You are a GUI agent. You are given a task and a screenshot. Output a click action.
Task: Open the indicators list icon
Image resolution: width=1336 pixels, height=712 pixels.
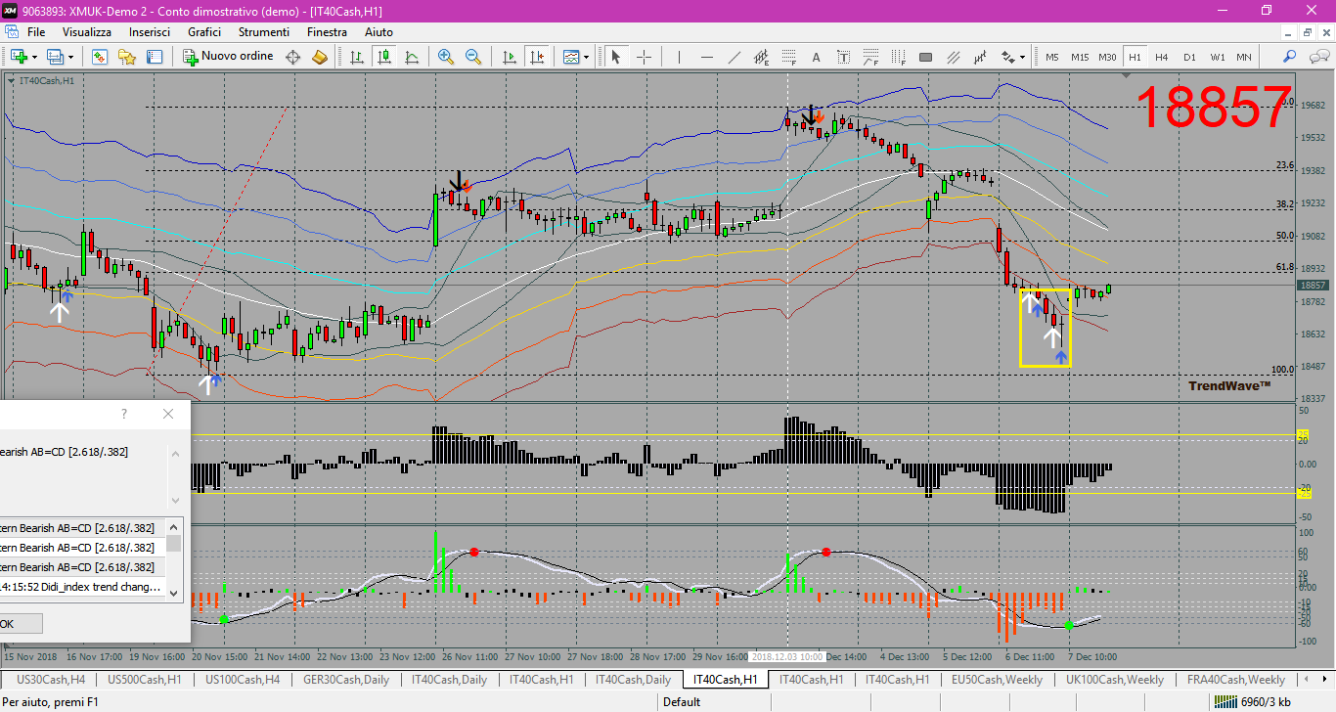click(x=571, y=57)
